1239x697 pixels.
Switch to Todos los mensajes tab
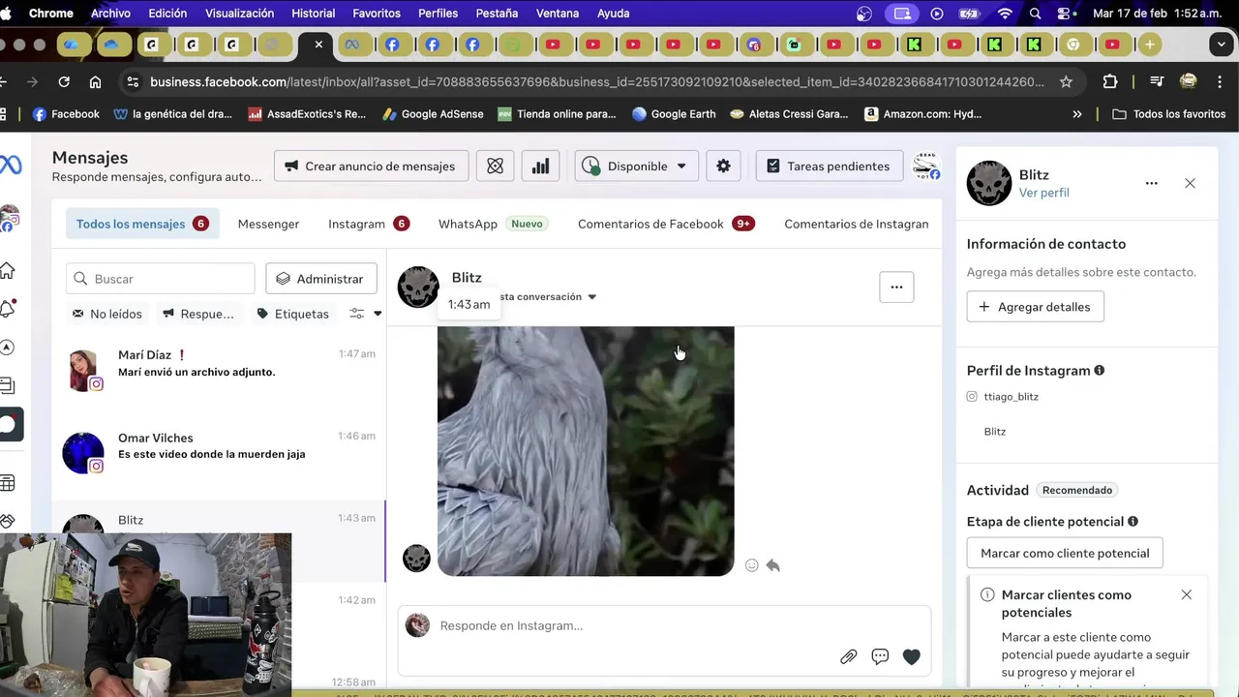[142, 224]
